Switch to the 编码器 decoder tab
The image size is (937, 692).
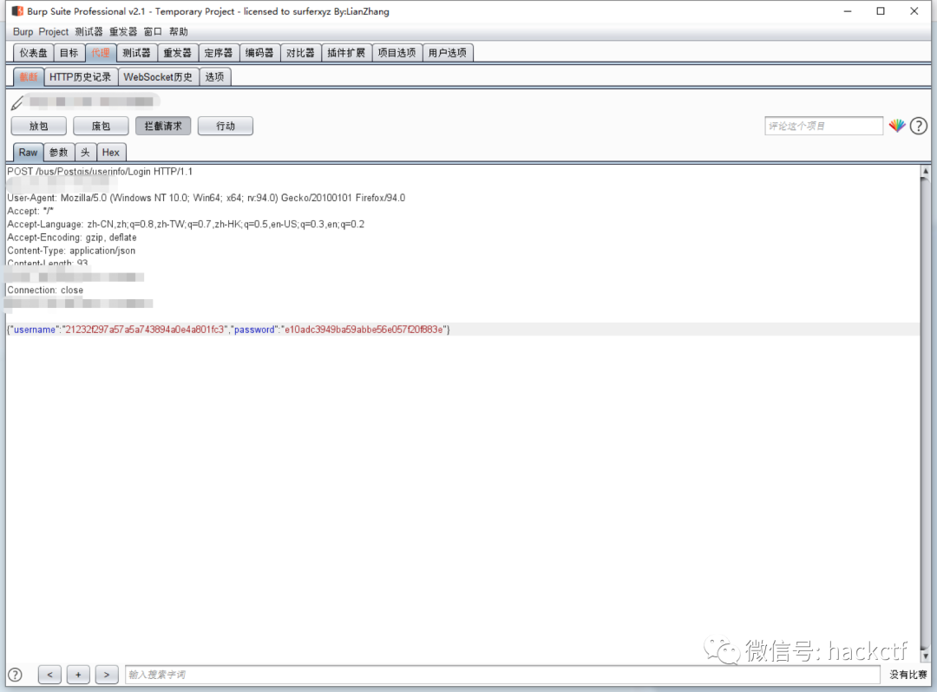click(260, 53)
